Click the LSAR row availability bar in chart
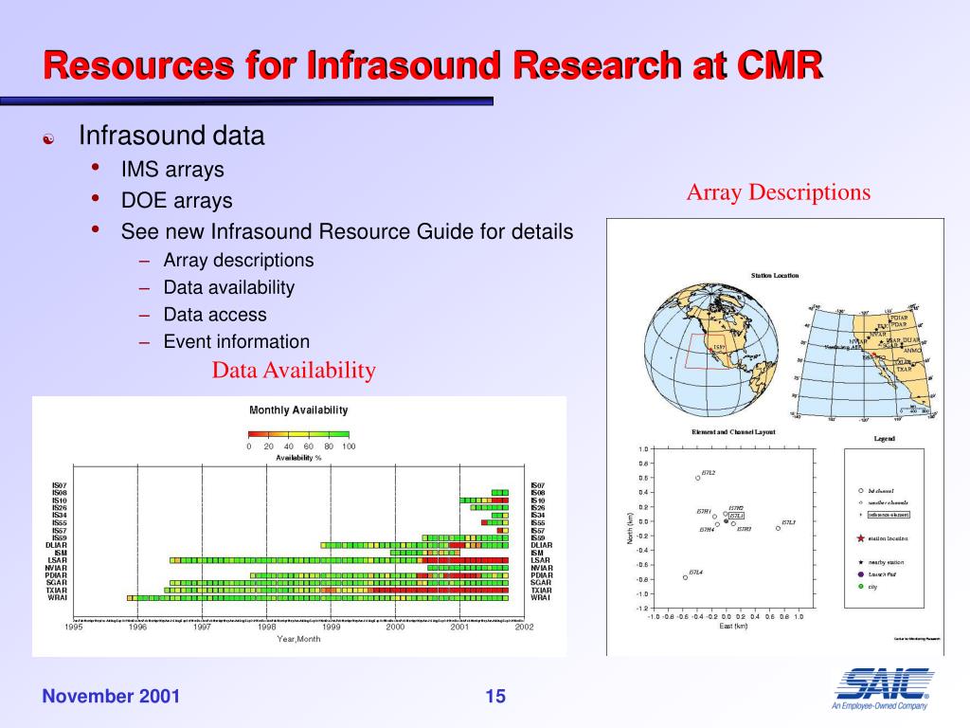 point(340,560)
